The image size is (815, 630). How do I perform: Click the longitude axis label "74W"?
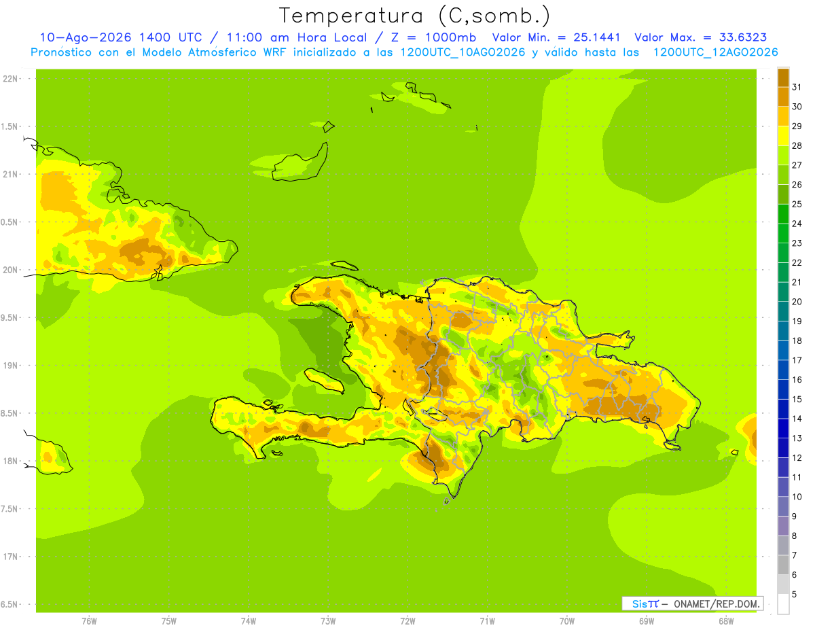[249, 620]
